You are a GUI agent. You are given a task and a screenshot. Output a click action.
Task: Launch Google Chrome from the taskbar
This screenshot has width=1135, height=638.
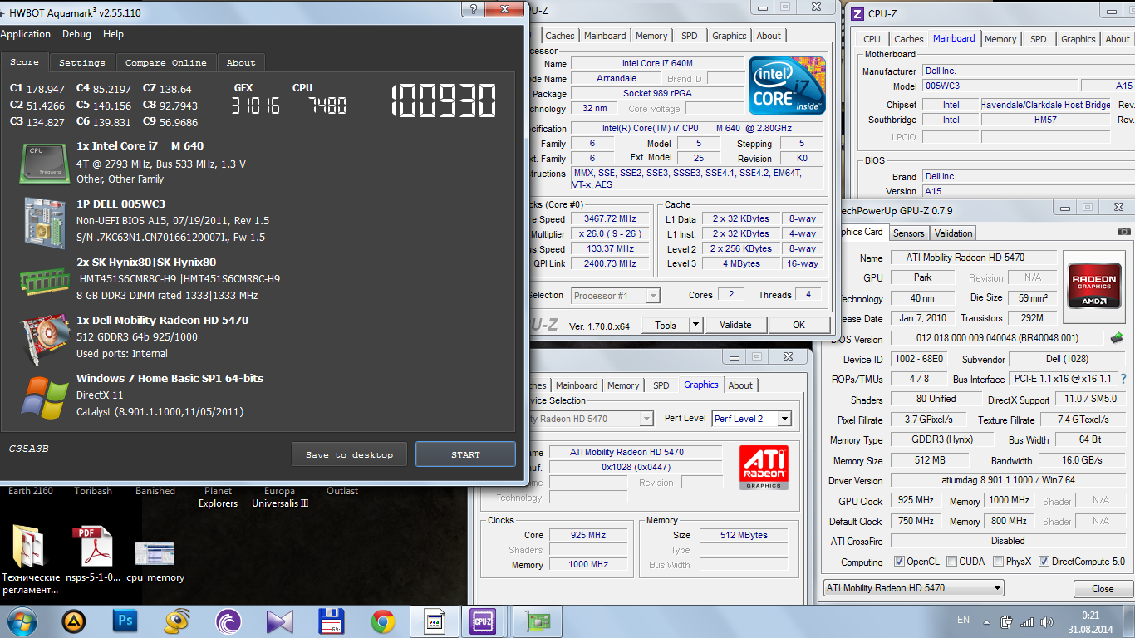383,621
